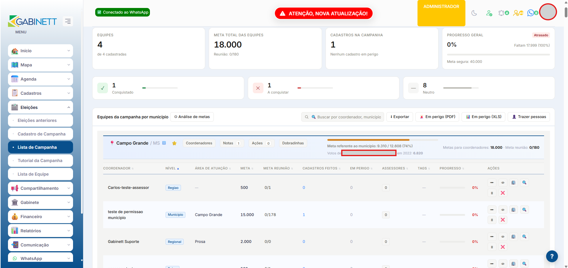Click the Análise de metas button
The image size is (568, 268).
tap(192, 117)
